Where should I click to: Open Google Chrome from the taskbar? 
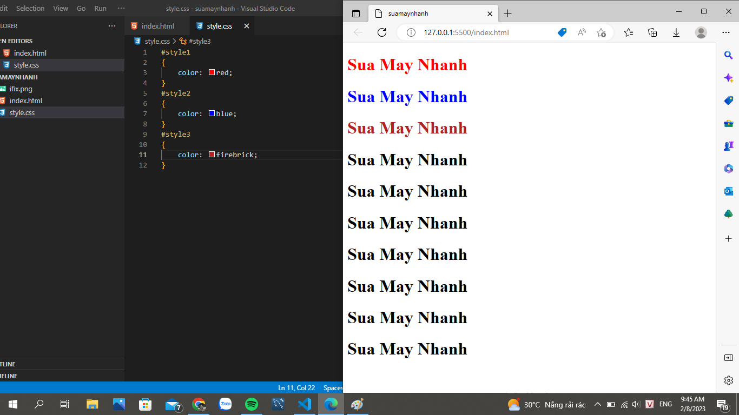click(199, 404)
